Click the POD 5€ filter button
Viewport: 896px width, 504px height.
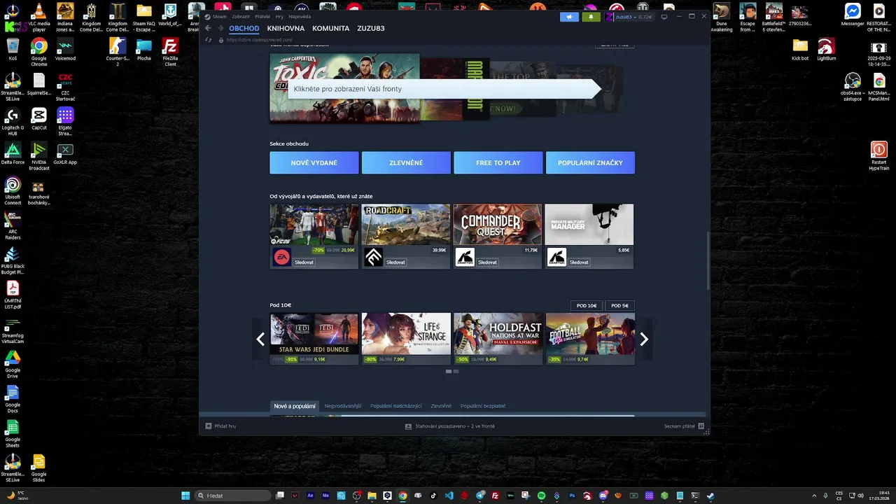tap(619, 305)
